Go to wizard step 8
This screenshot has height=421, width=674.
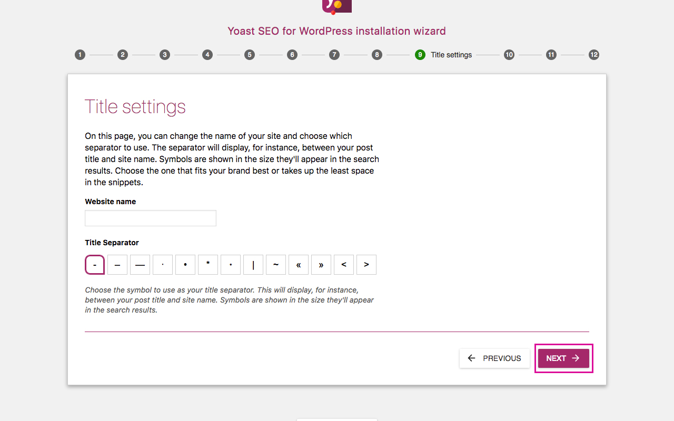click(377, 55)
